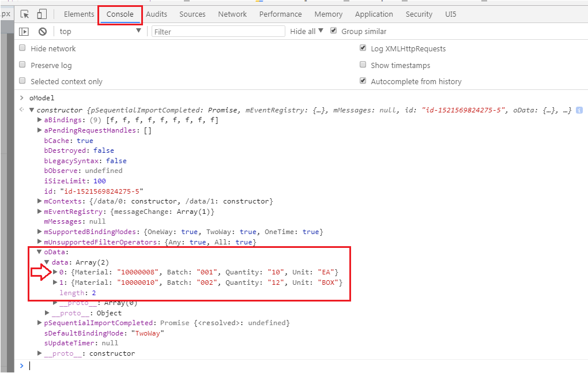Enable the Hide network checkbox

pos(22,48)
